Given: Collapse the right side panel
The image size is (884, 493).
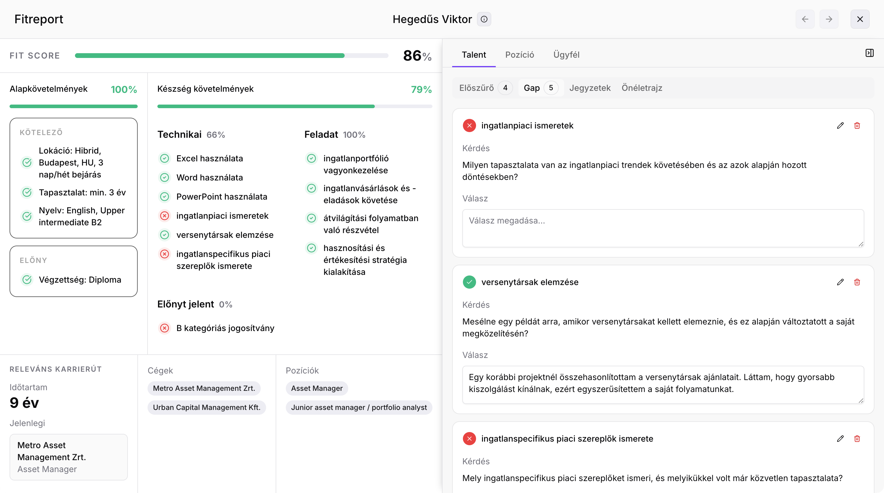Looking at the screenshot, I should click(870, 53).
